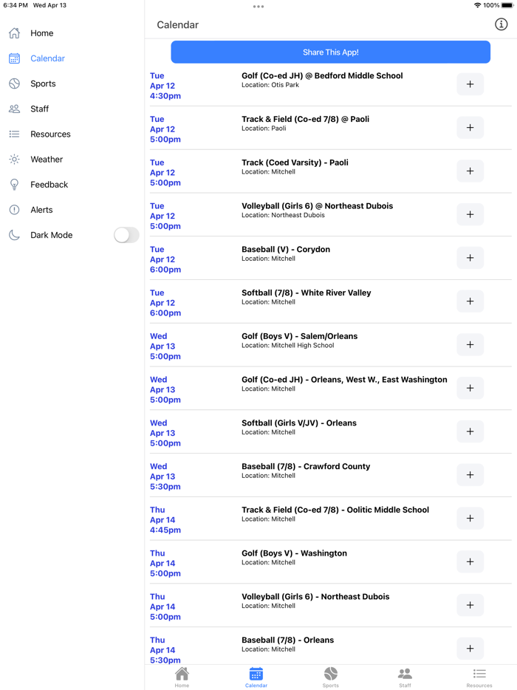This screenshot has width=517, height=690.
Task: Click the Thu Apr 14 4:45pm date
Action: 165,519
